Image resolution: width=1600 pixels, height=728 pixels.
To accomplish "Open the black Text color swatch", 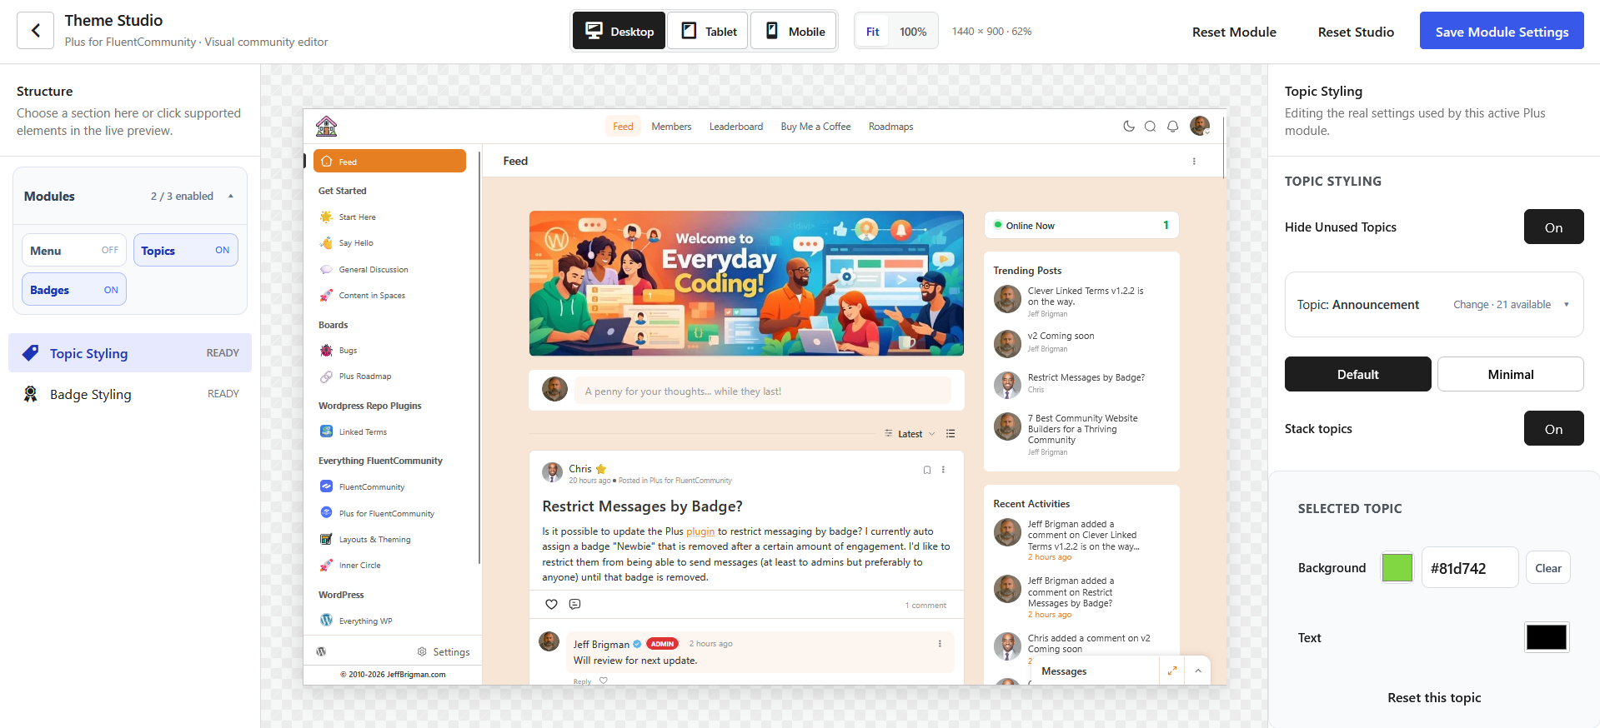I will (x=1547, y=637).
